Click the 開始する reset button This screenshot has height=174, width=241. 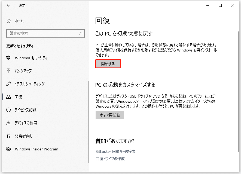pyautogui.click(x=108, y=63)
